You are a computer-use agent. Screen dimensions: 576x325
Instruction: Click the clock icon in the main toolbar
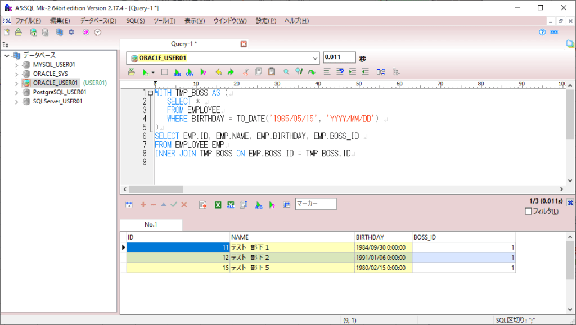click(98, 33)
